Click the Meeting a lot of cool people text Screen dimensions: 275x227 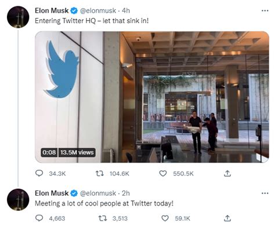(x=104, y=203)
